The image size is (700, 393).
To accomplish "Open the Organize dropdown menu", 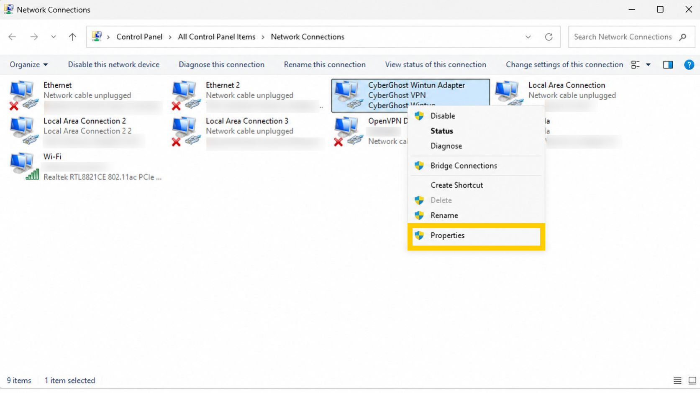I will point(28,65).
